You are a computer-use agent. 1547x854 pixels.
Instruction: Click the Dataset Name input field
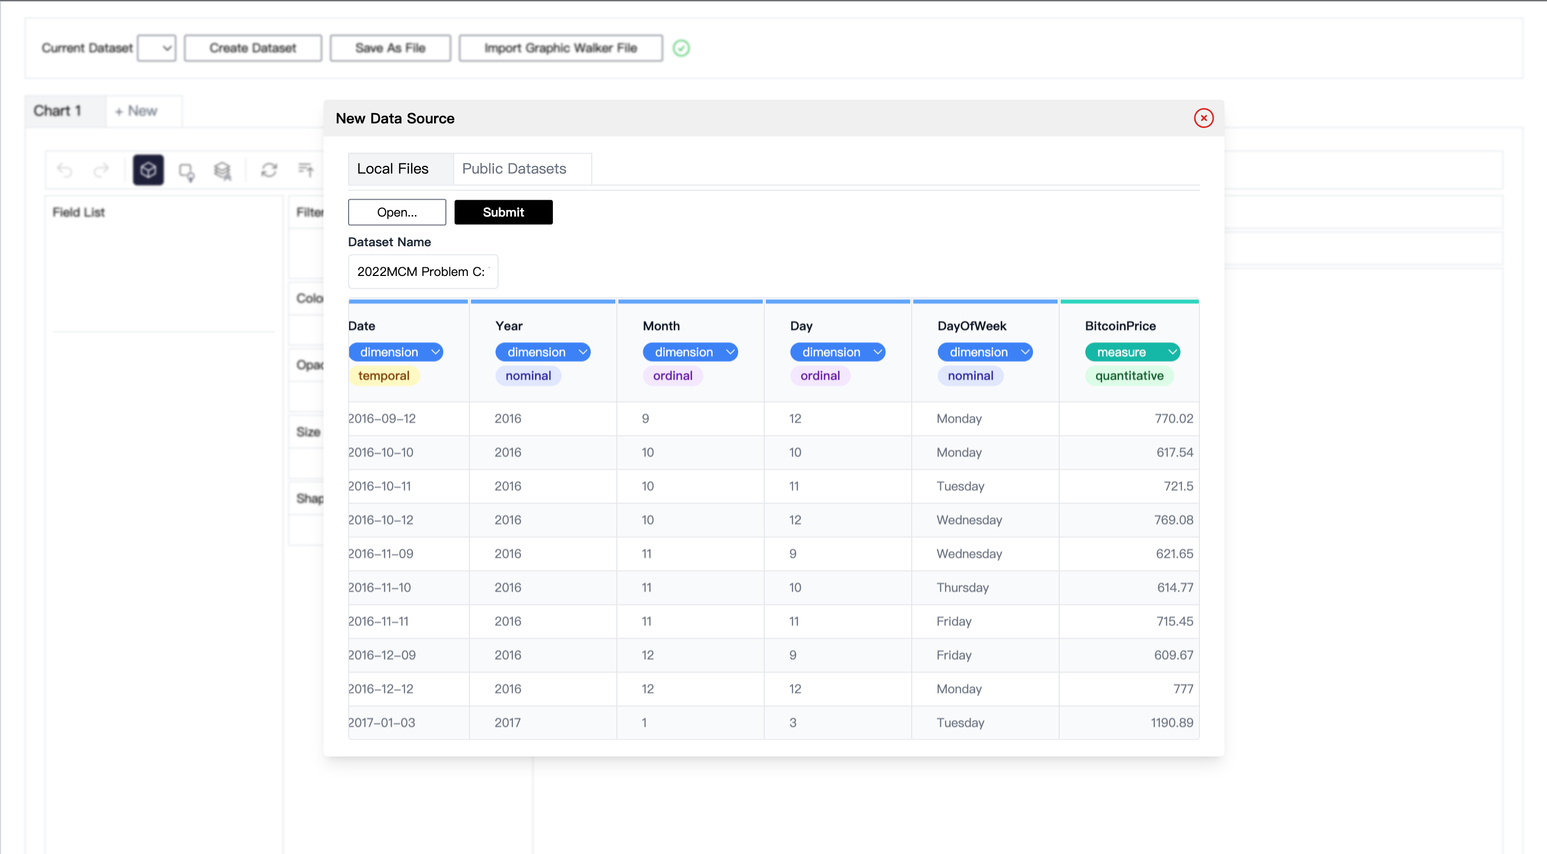[x=423, y=272]
